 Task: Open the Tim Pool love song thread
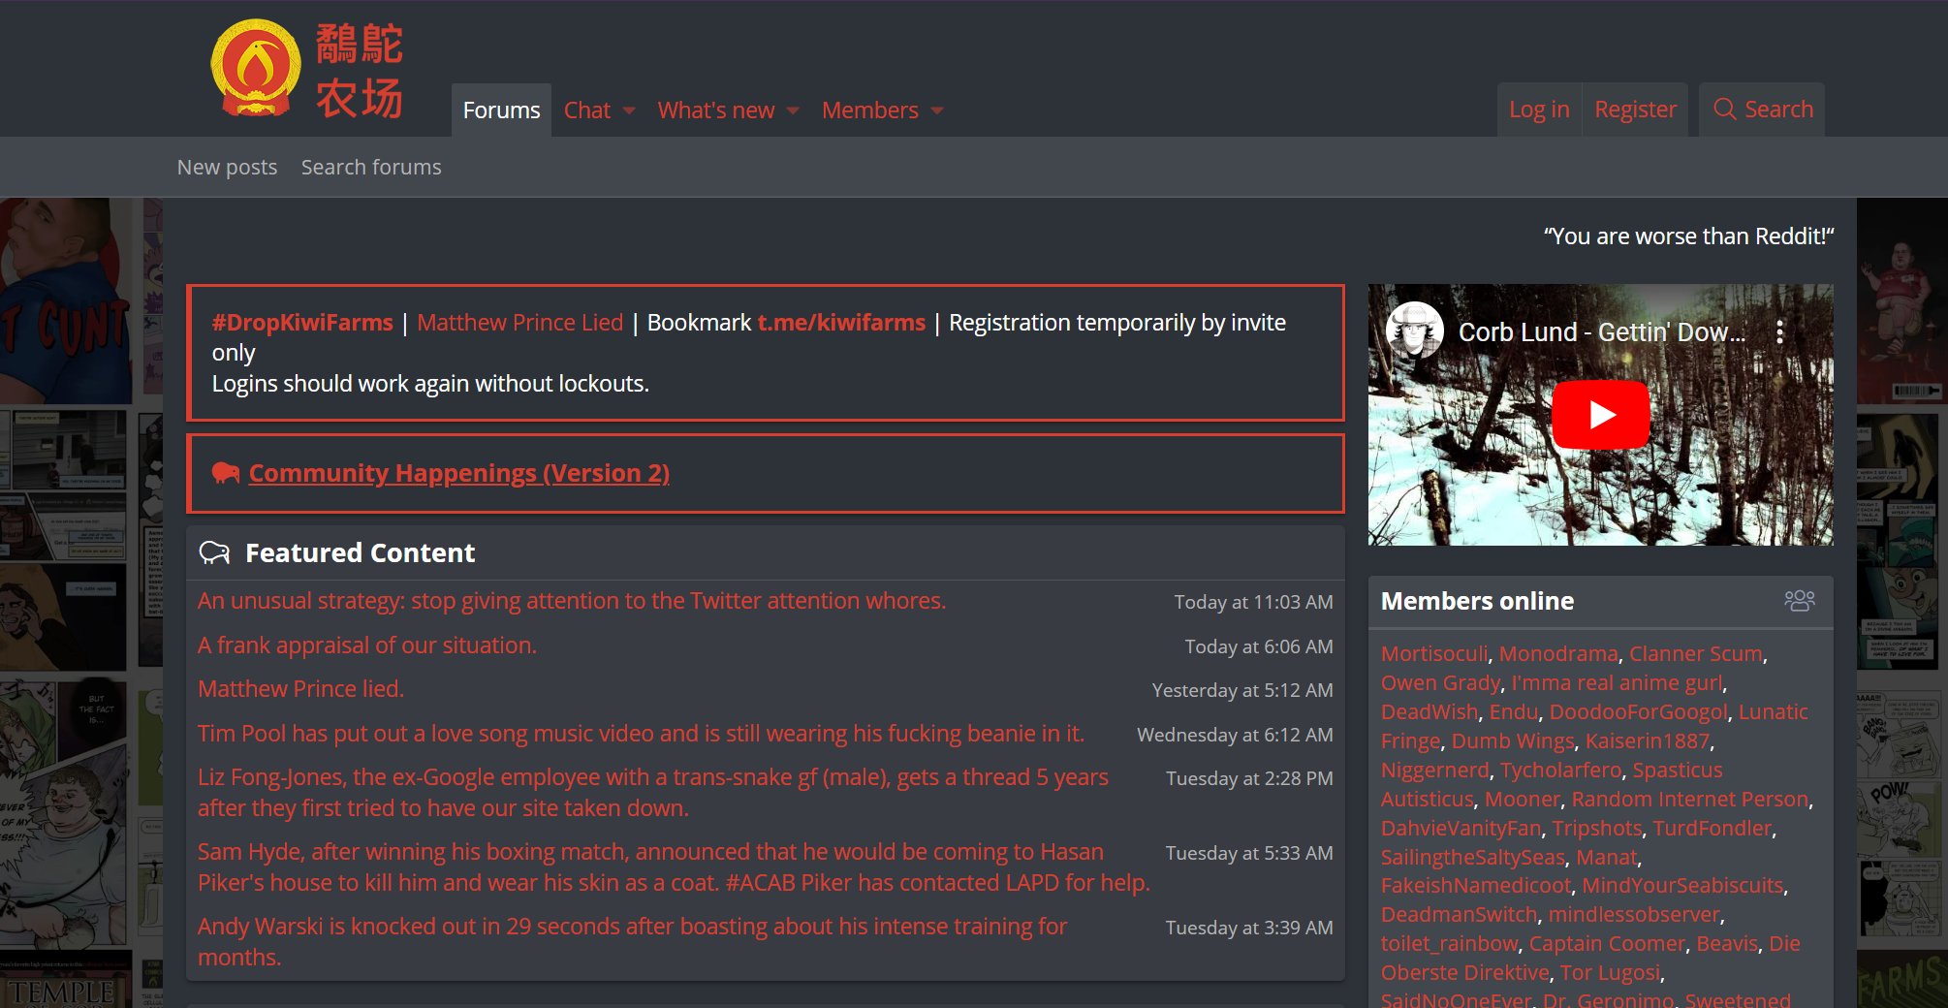click(x=641, y=734)
